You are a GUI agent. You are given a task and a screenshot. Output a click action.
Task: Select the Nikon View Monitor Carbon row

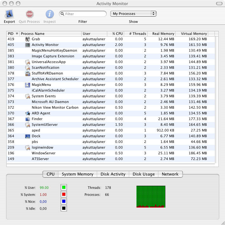(x=111, y=107)
